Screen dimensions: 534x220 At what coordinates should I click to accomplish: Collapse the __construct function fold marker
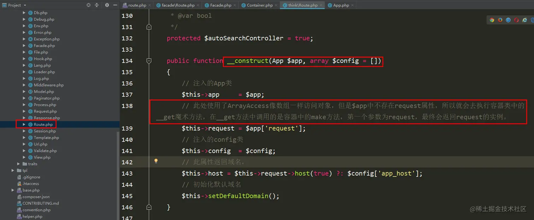tap(149, 61)
